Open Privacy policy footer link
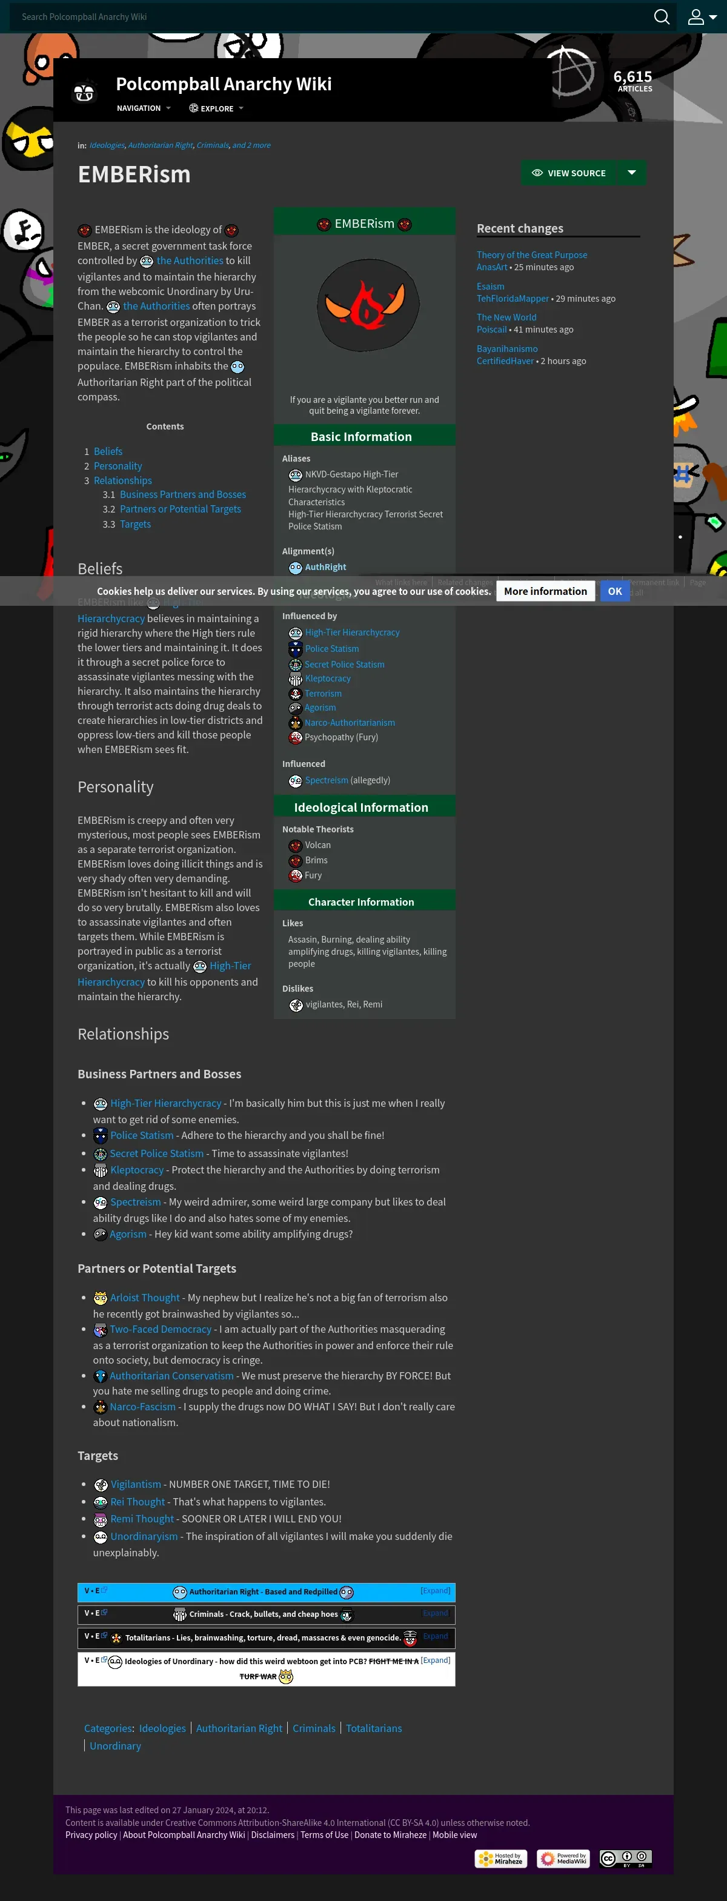Image resolution: width=727 pixels, height=1901 pixels. [x=91, y=1836]
